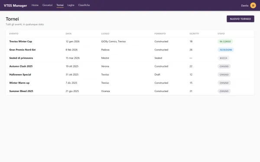Click the Nuovo Torneo button
This screenshot has height=162, width=260.
tap(240, 19)
